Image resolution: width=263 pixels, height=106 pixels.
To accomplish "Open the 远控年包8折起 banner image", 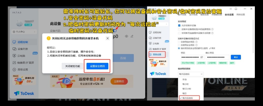I will (x=92, y=81).
